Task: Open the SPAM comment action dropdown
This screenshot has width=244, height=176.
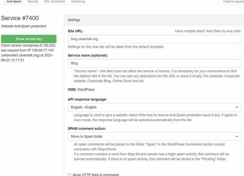Action: point(154,137)
